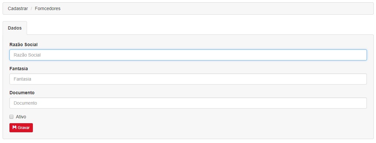Focus the Razão Social input field
This screenshot has height=143, width=376.
pyautogui.click(x=188, y=55)
